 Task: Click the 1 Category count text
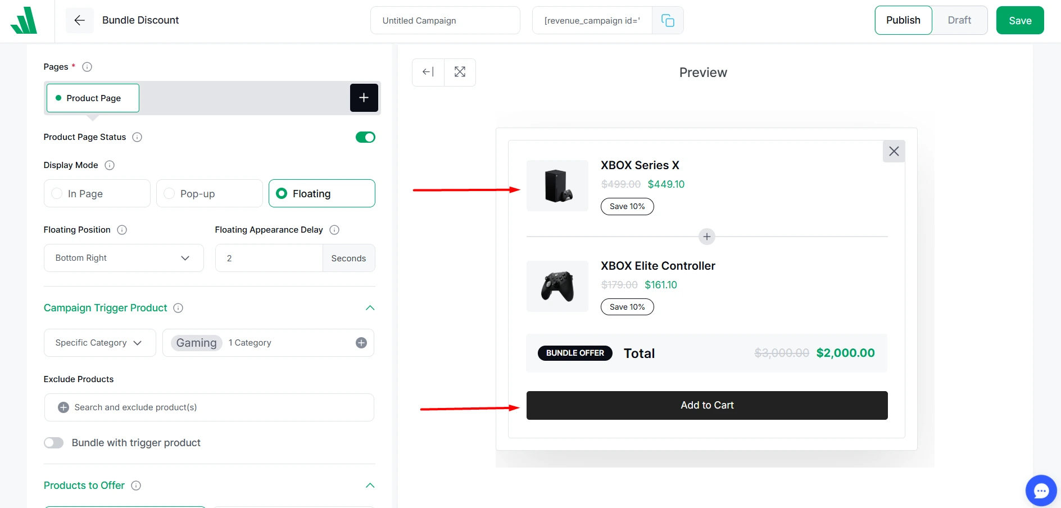coord(250,343)
